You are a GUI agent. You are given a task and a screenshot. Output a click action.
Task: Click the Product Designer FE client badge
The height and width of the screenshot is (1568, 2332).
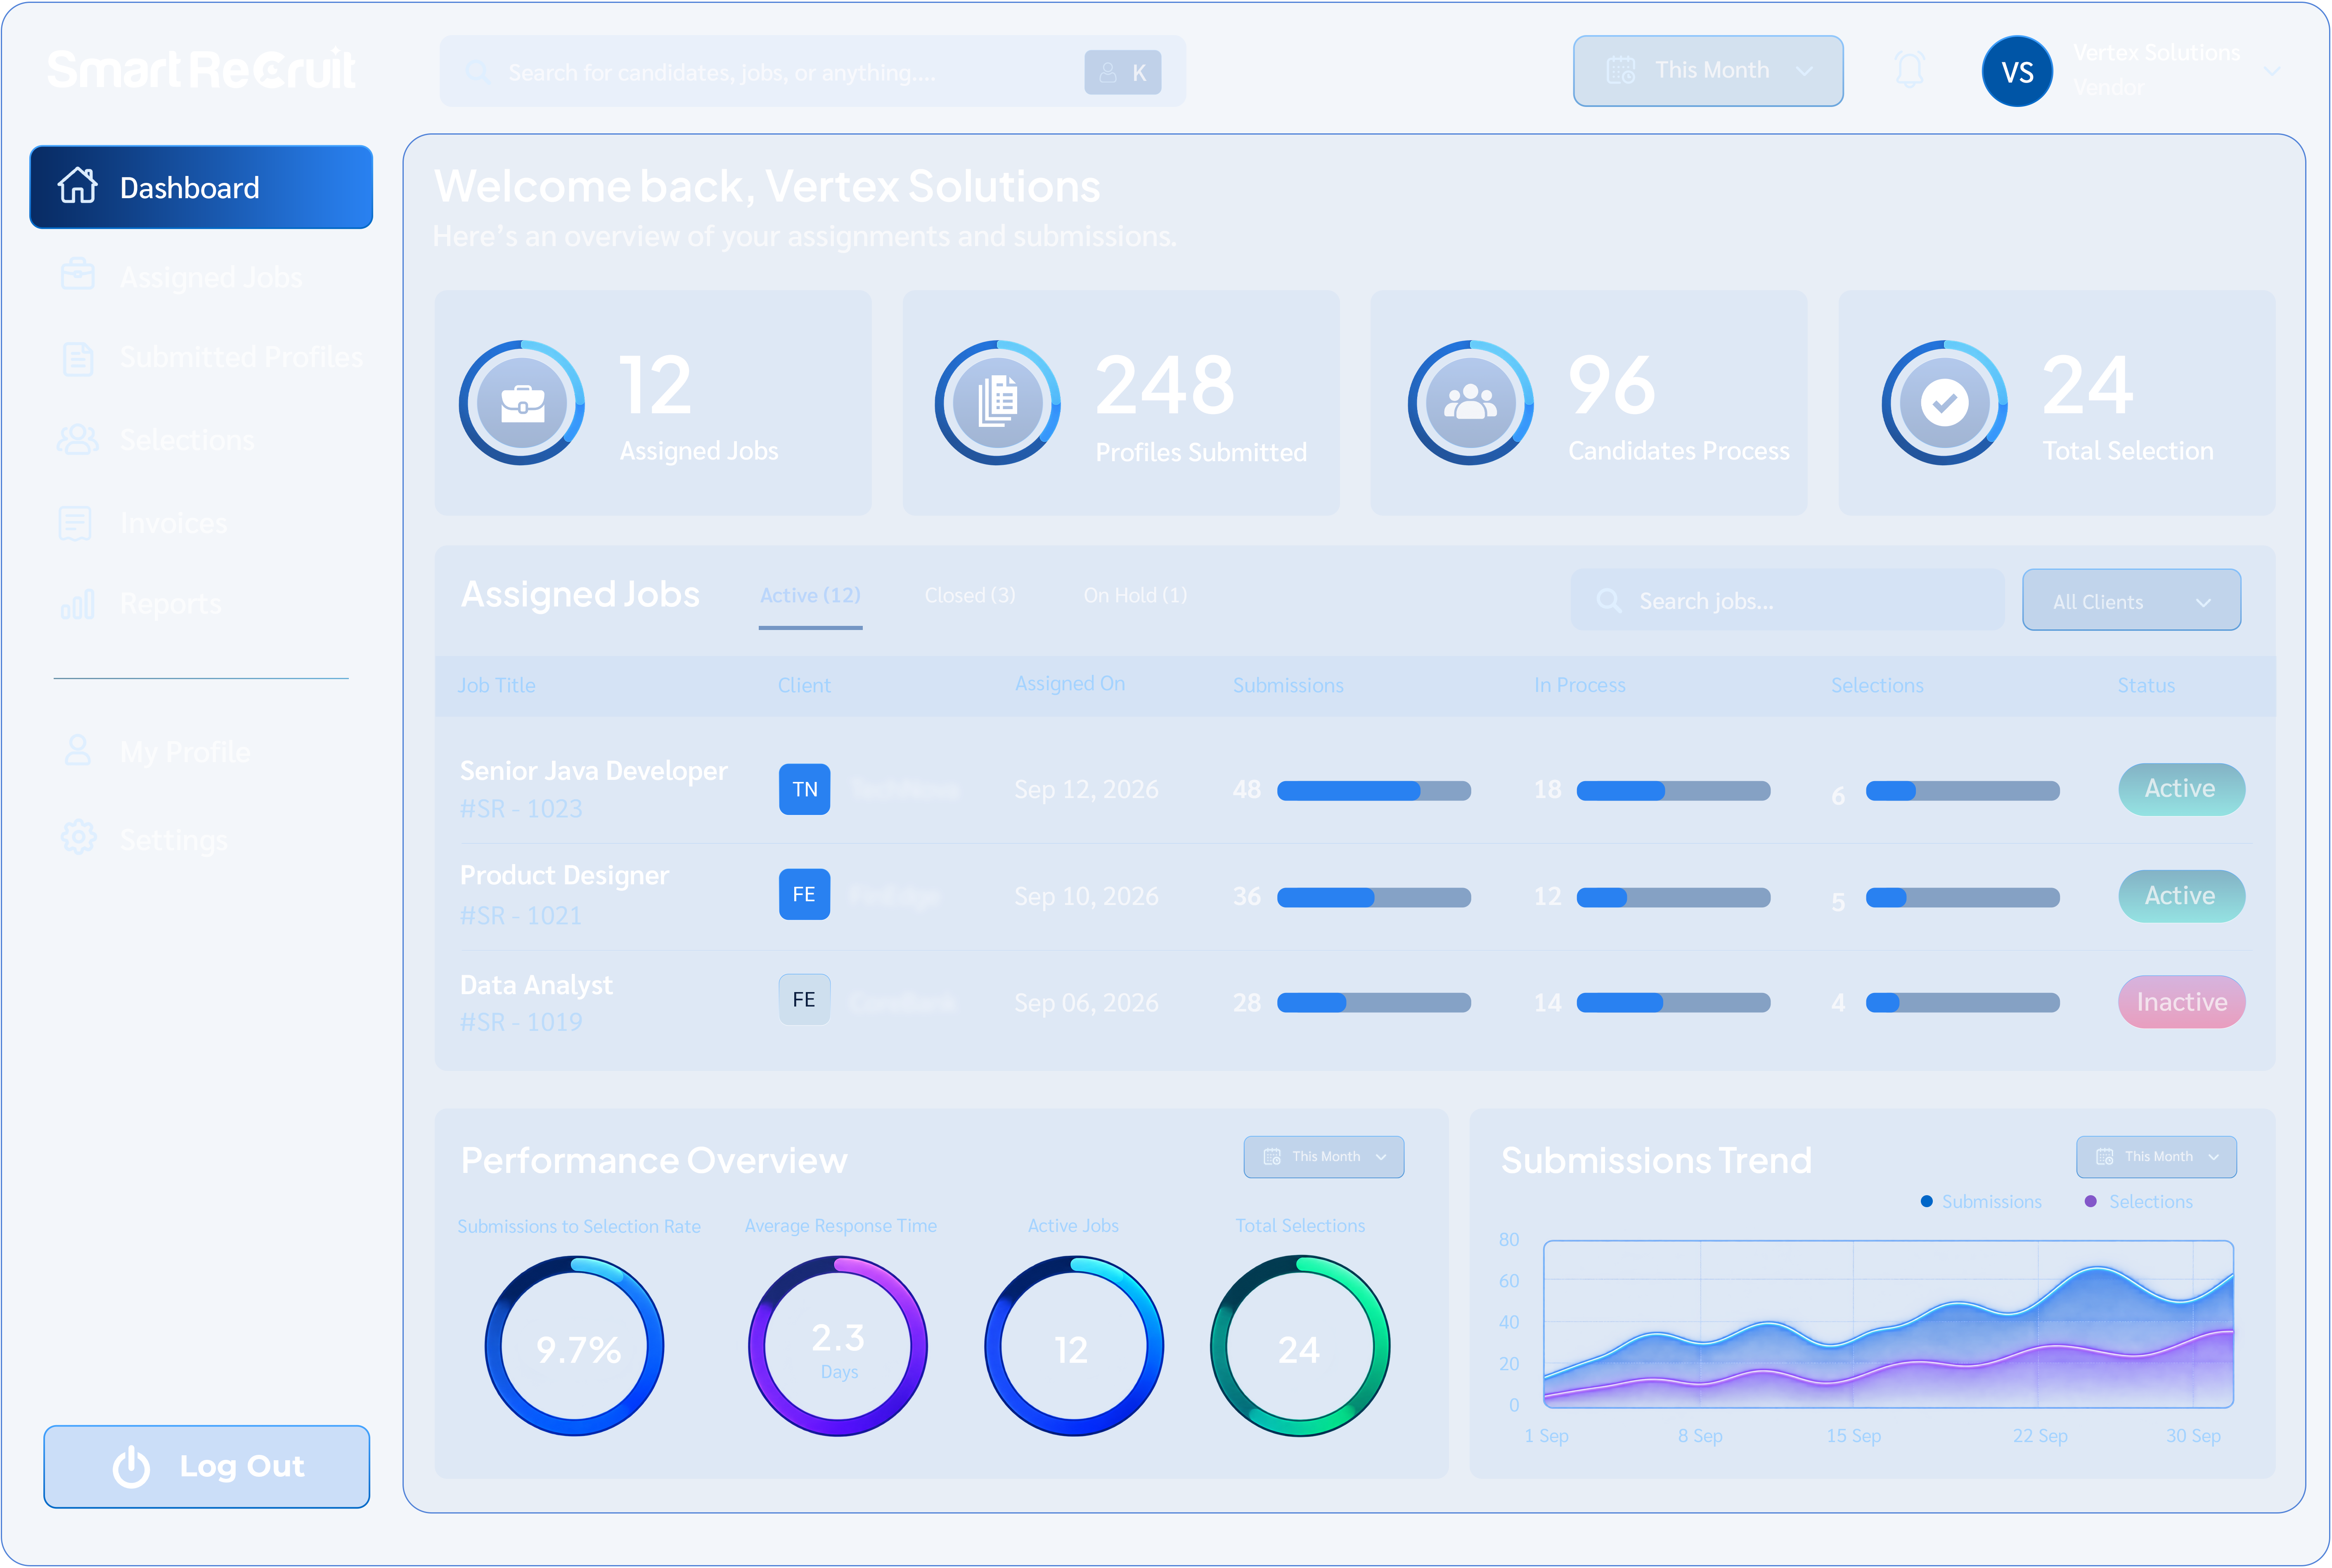(x=804, y=894)
